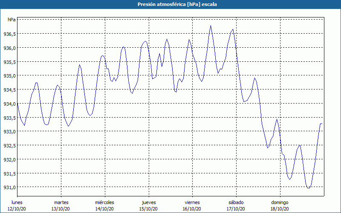The image size is (341, 213).
Task: Click the date 14/10/20
Action: [x=104, y=209]
